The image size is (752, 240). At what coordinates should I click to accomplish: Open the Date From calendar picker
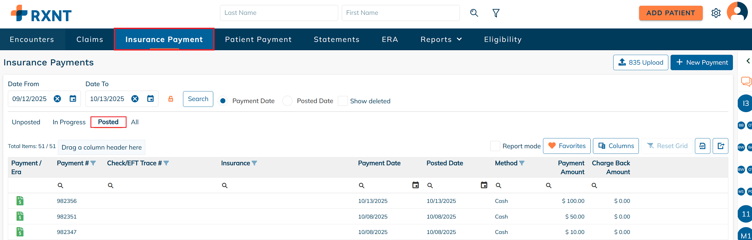click(73, 99)
